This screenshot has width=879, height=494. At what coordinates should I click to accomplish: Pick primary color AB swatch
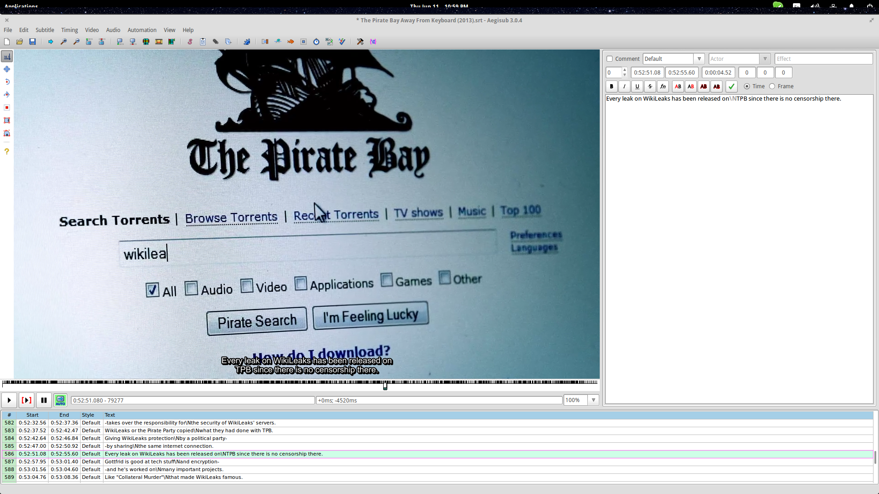[x=678, y=86]
